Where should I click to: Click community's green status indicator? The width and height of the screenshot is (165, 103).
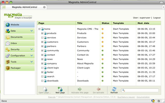tap(103, 50)
